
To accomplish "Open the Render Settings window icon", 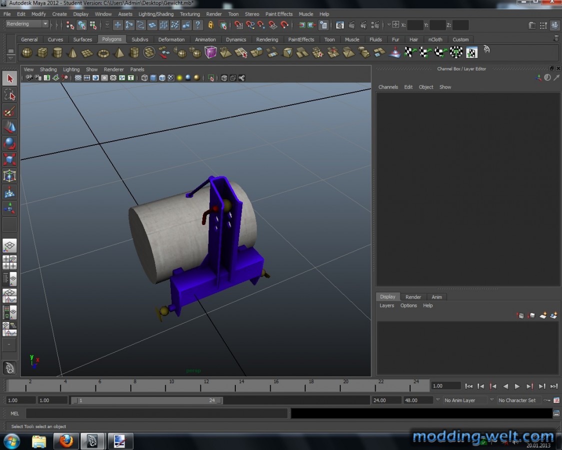I will 375,25.
